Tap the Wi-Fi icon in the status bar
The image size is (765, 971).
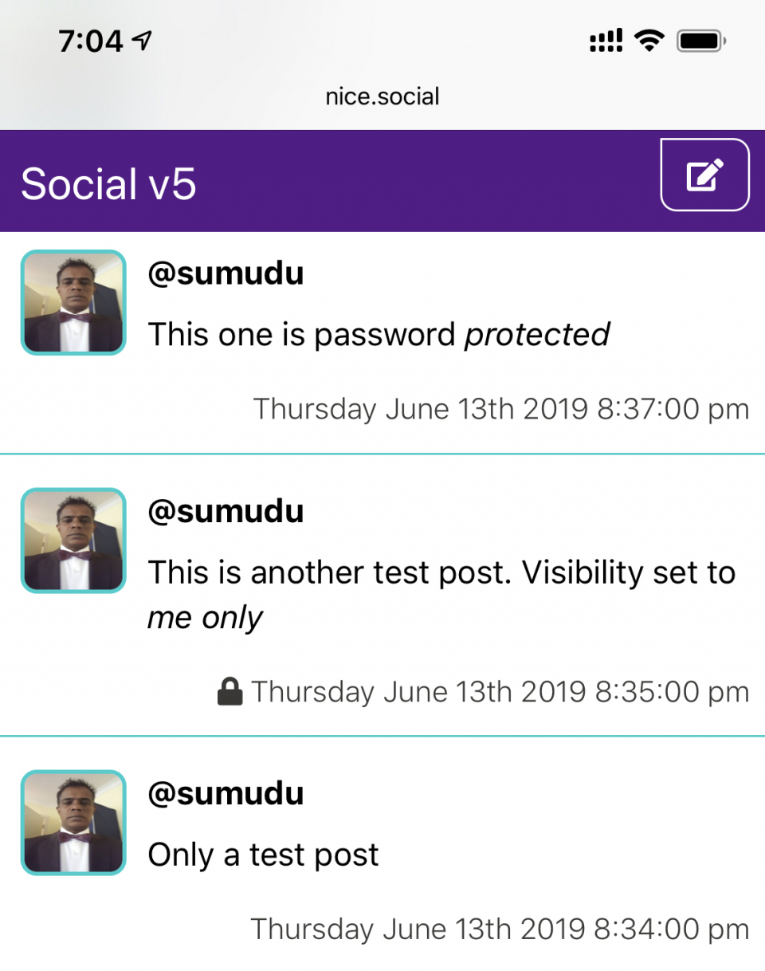click(x=649, y=40)
